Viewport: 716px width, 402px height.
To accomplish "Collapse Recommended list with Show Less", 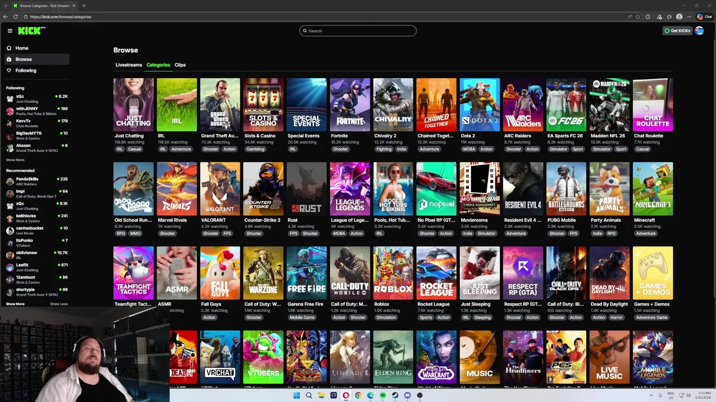I will [59, 304].
